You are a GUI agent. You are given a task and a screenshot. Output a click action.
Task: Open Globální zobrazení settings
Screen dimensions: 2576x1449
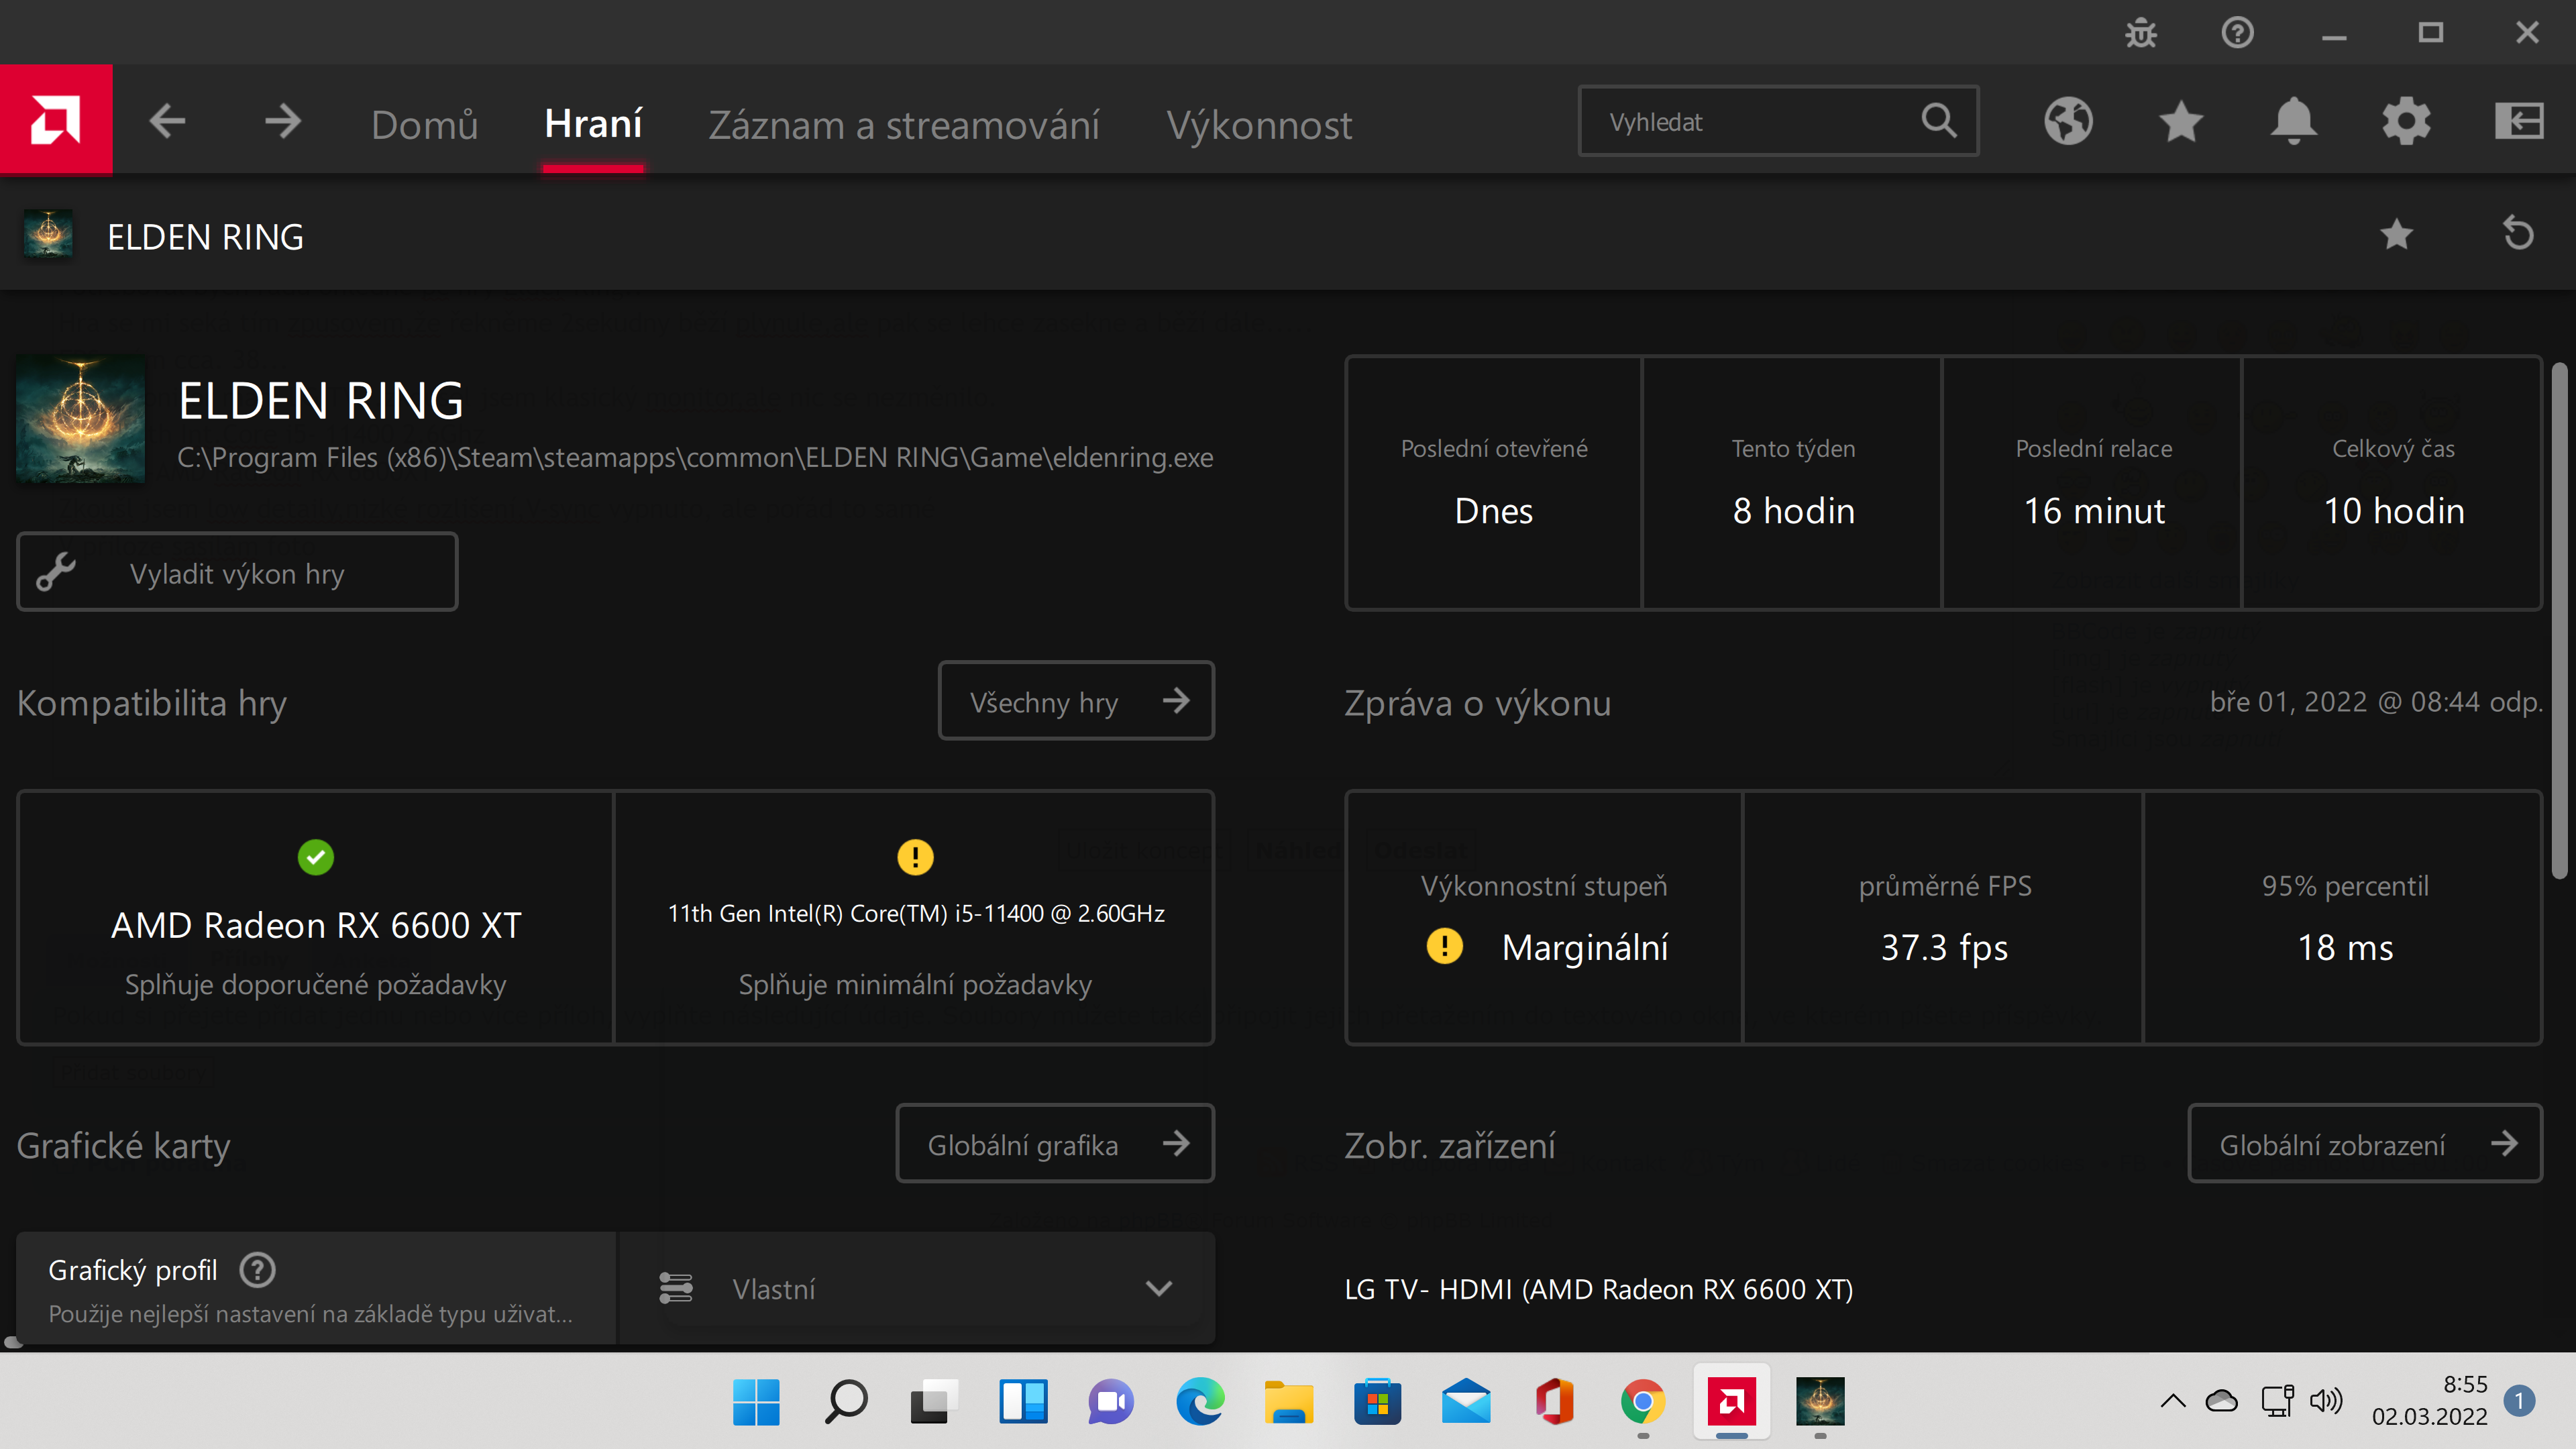(2364, 1144)
